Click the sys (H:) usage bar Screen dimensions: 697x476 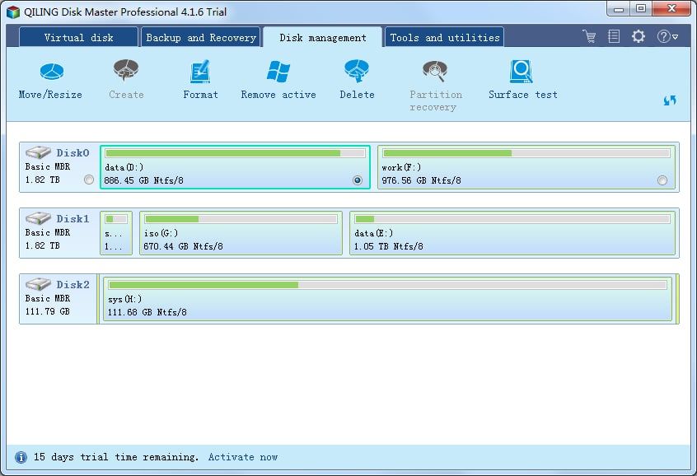[387, 285]
